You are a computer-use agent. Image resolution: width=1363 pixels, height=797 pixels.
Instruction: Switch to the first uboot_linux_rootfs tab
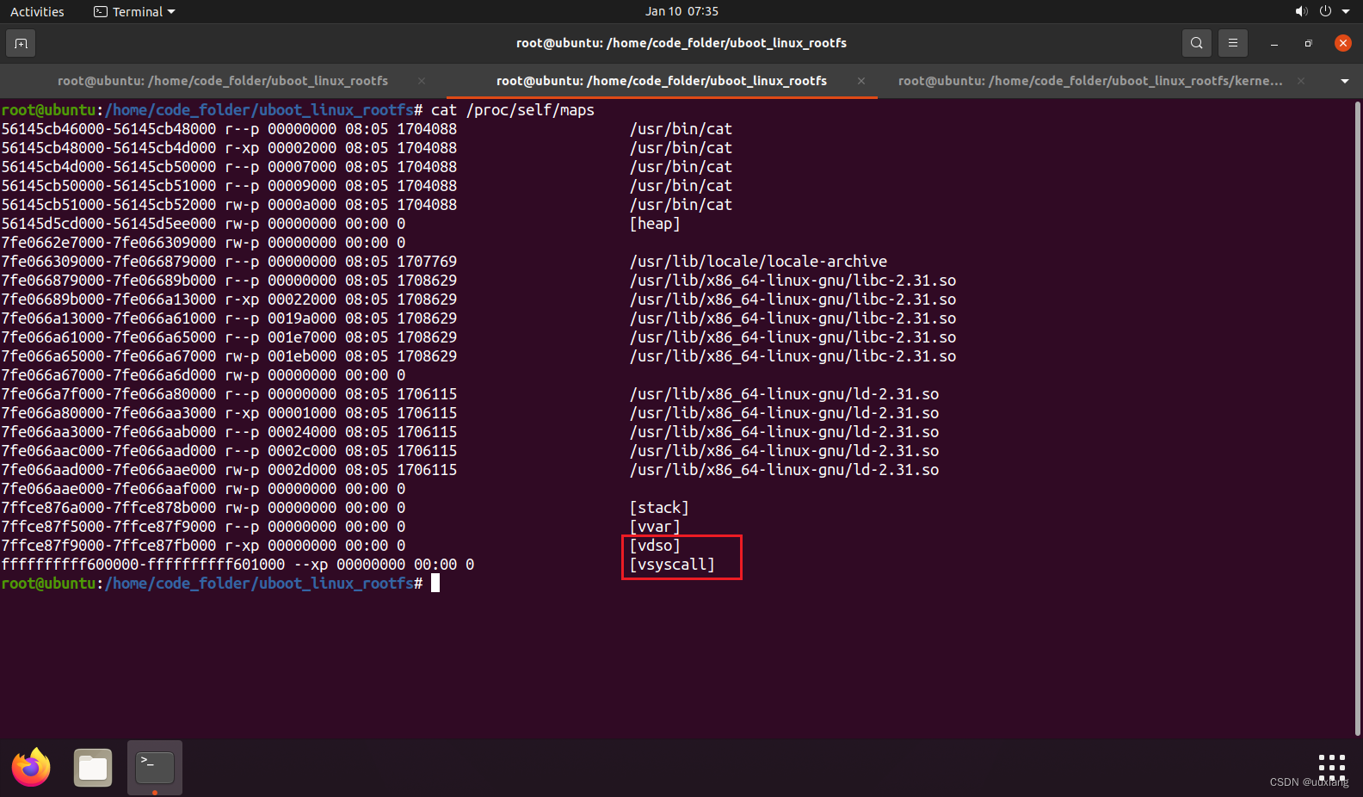(x=223, y=81)
